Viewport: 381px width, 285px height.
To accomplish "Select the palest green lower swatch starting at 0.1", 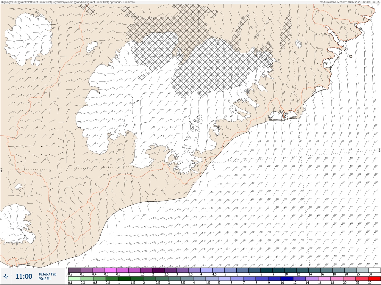I will point(74,278).
